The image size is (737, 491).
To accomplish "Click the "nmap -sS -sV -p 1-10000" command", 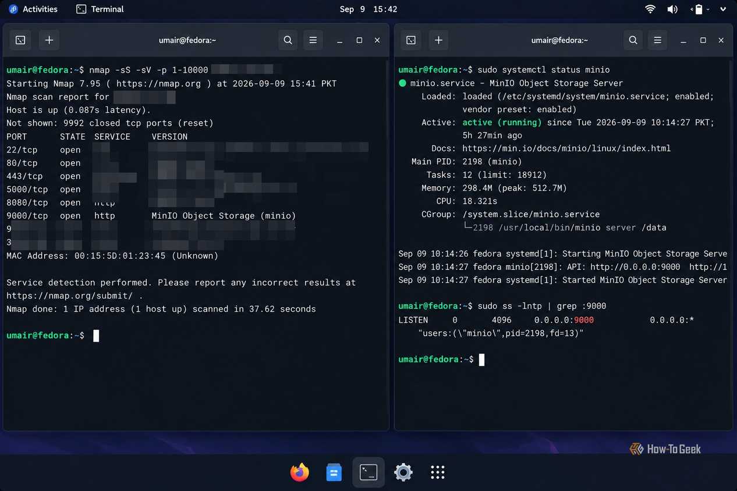I will [149, 70].
